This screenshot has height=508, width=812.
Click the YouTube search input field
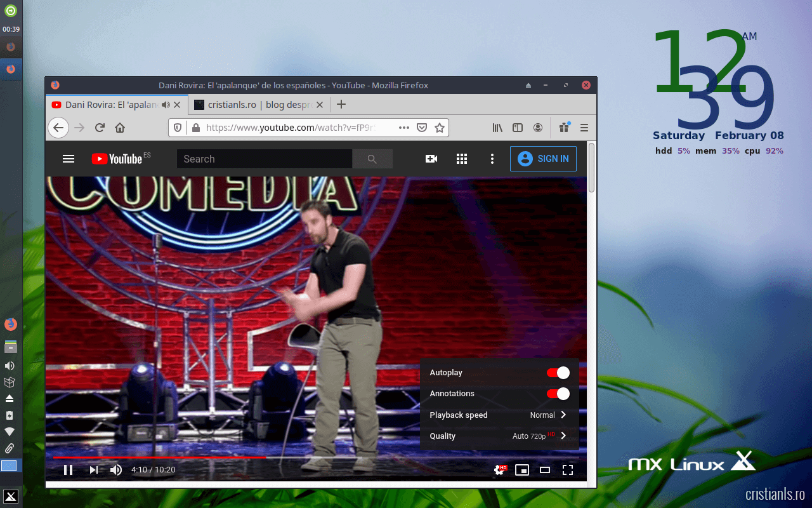(264, 159)
